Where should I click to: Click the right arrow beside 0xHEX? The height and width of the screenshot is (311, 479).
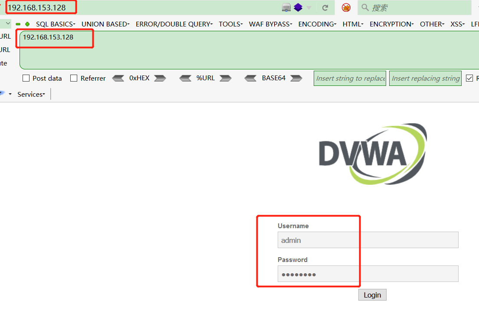[x=160, y=78]
